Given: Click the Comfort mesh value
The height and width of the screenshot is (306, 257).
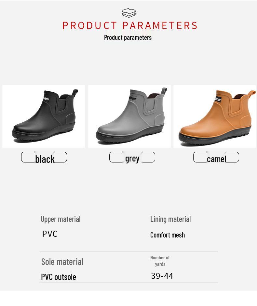Looking at the screenshot, I should pyautogui.click(x=168, y=235).
